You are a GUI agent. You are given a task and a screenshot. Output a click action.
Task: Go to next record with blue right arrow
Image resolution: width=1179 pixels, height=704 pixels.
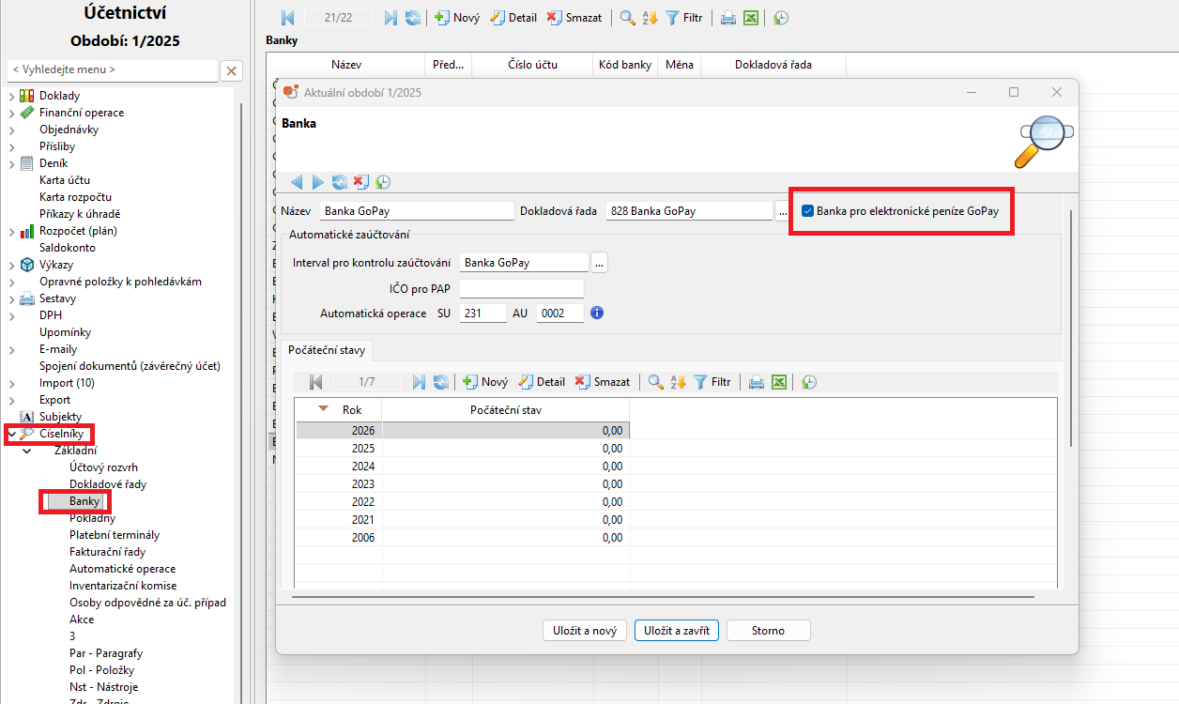pos(317,182)
